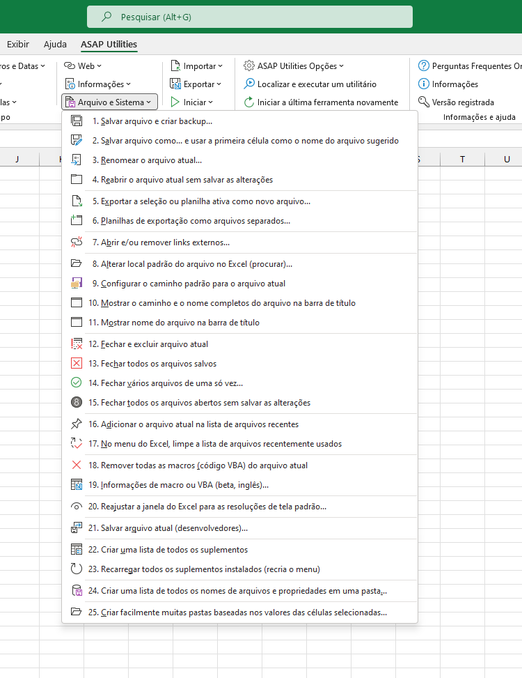The height and width of the screenshot is (678, 522).
Task: Switch to the Exibir tab
Action: [17, 44]
